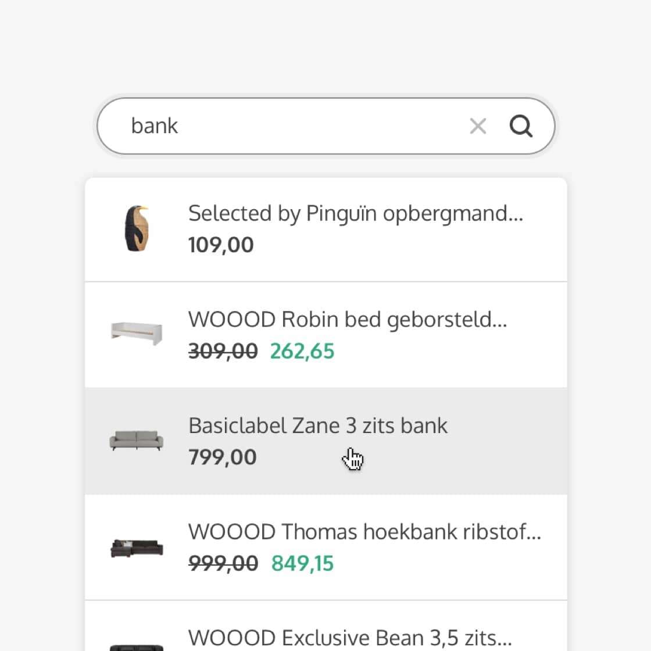Click the crossed-out 309,00 price
The height and width of the screenshot is (651, 651).
[x=223, y=351]
